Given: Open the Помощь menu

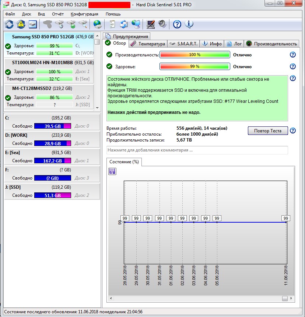Looking at the screenshot, I should [x=113, y=14].
